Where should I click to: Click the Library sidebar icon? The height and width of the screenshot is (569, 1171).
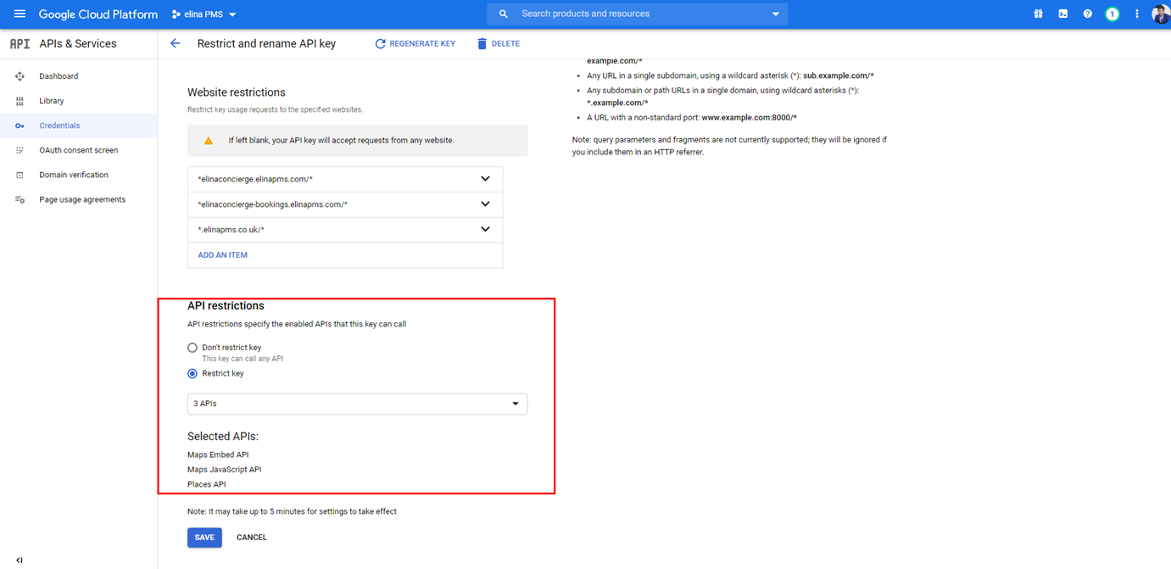(20, 101)
